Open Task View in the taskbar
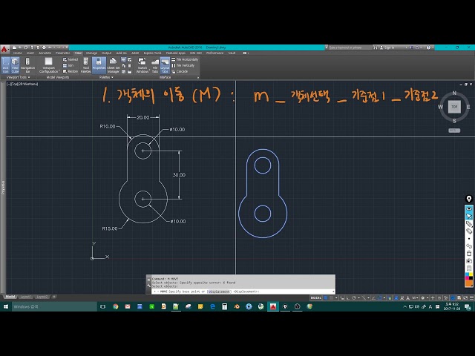The width and height of the screenshot is (475, 356). click(x=103, y=306)
